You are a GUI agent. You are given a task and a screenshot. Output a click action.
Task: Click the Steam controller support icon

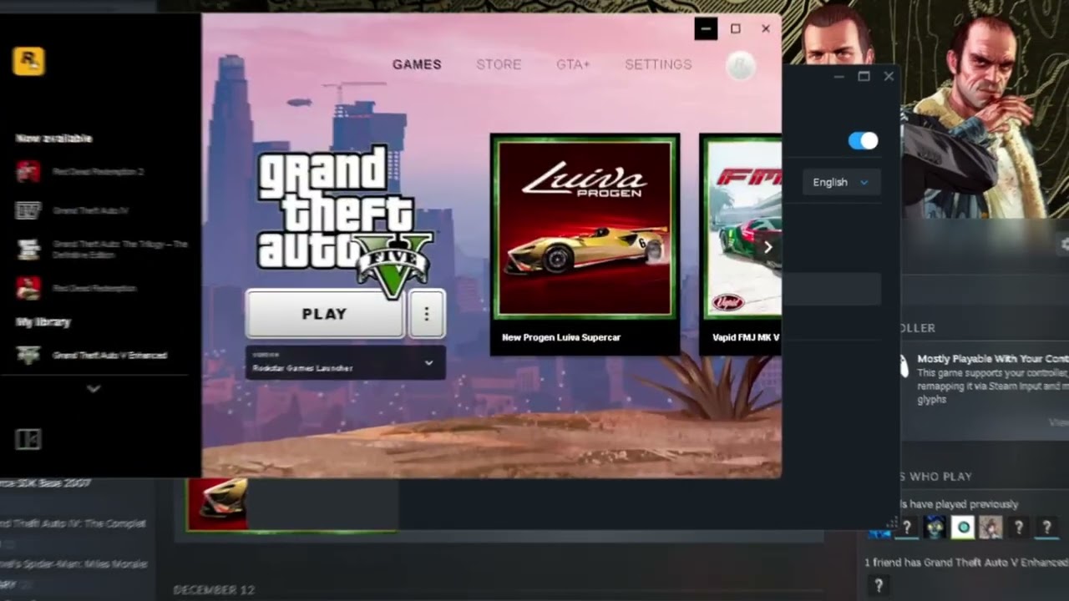coord(904,366)
